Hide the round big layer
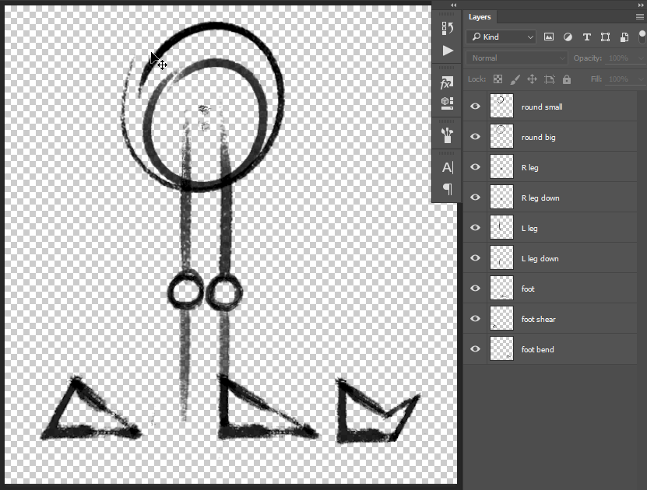Viewport: 647px width, 490px height. coord(476,136)
